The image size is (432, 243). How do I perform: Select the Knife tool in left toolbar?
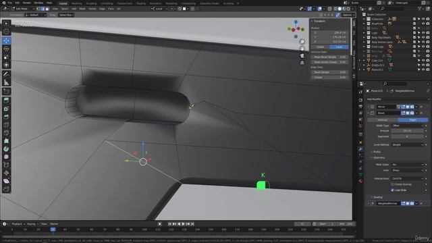pyautogui.click(x=6, y=133)
